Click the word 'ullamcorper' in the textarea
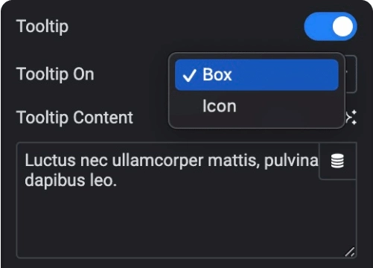The width and height of the screenshot is (373, 268). pyautogui.click(x=158, y=162)
